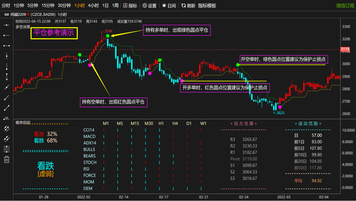Select the horizontal line drawing tool
This screenshot has width=356, height=201.
click(7, 25)
